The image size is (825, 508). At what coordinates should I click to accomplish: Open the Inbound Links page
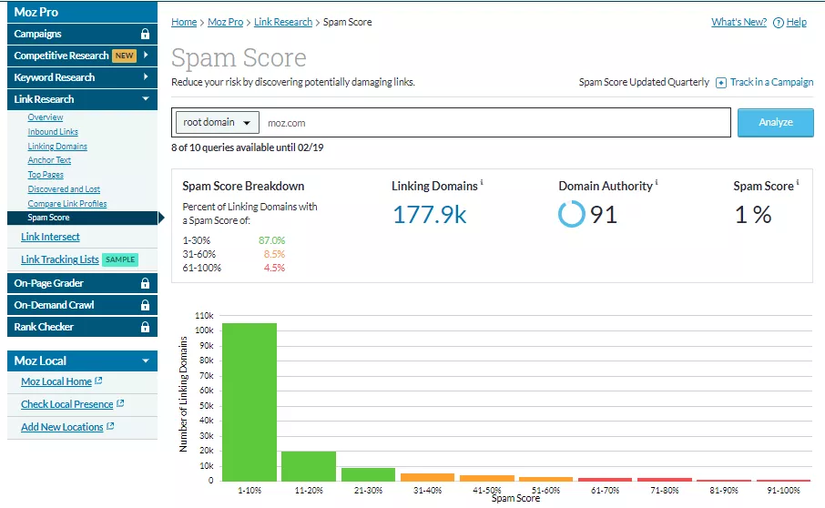click(x=53, y=132)
